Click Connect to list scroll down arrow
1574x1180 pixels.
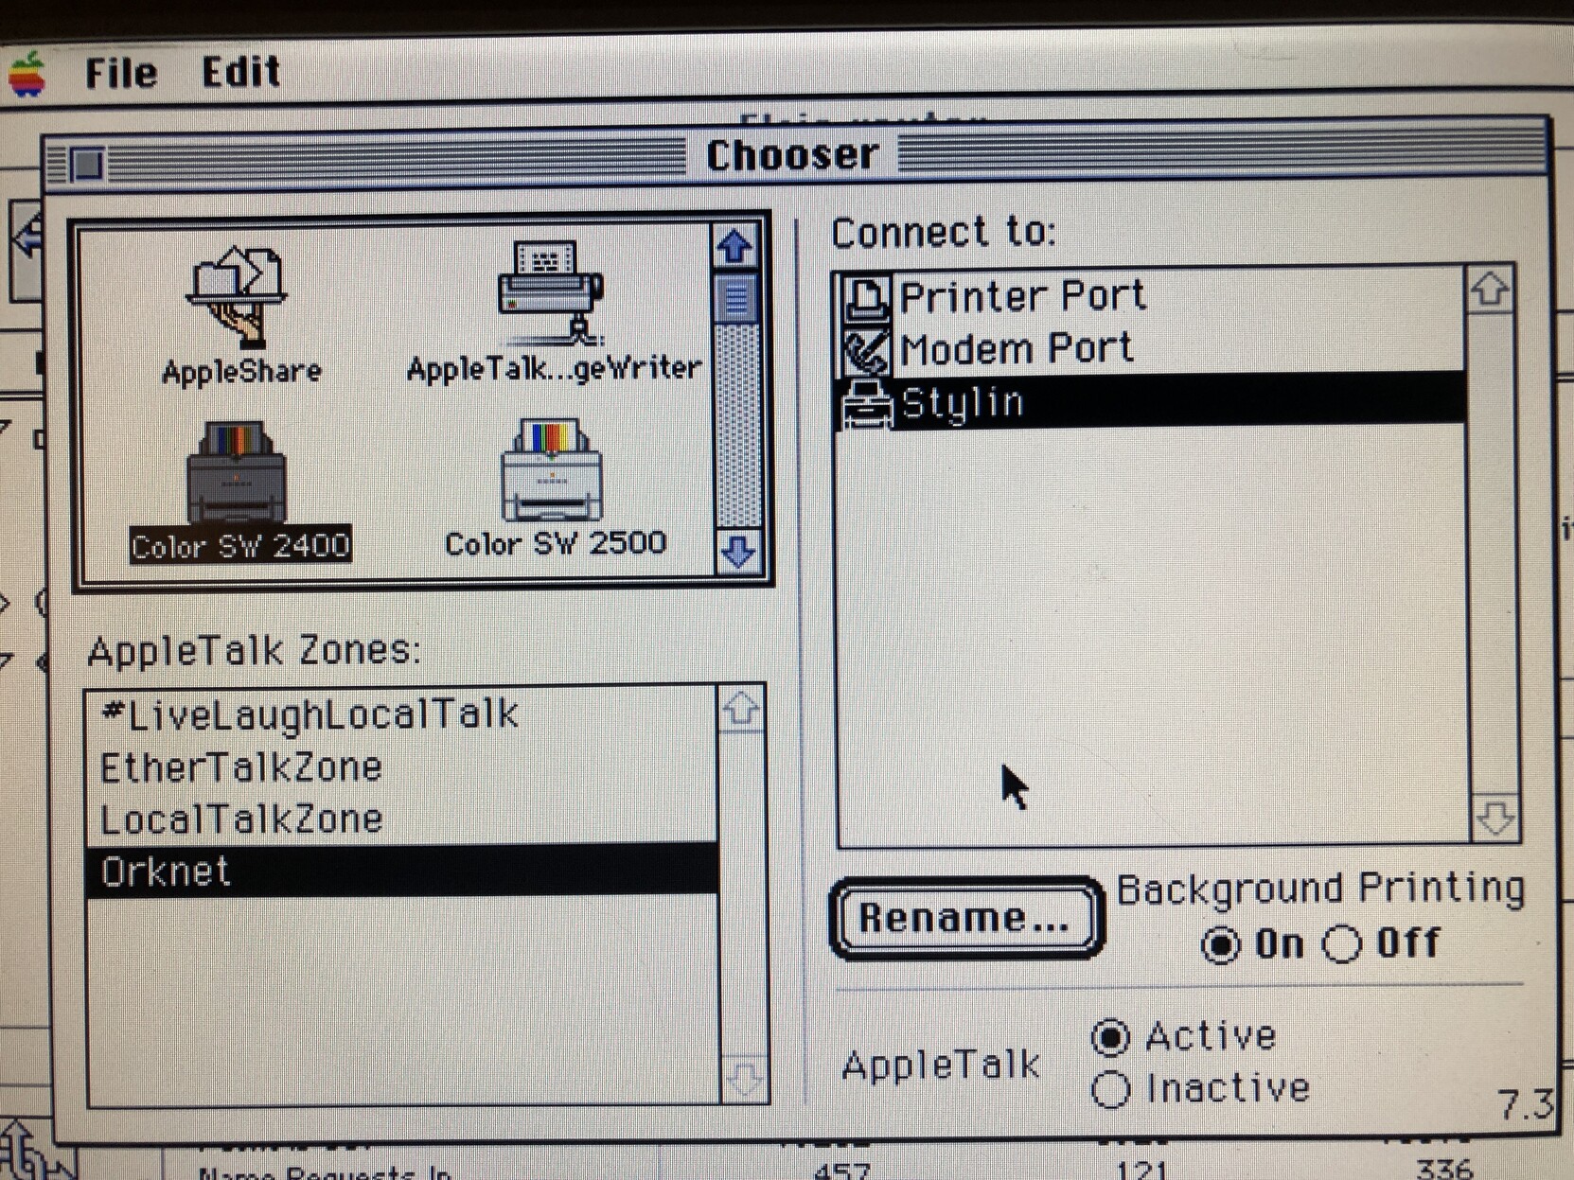tap(1494, 818)
